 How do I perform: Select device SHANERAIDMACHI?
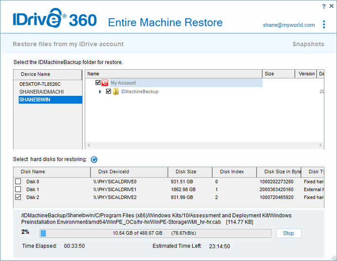[41, 92]
